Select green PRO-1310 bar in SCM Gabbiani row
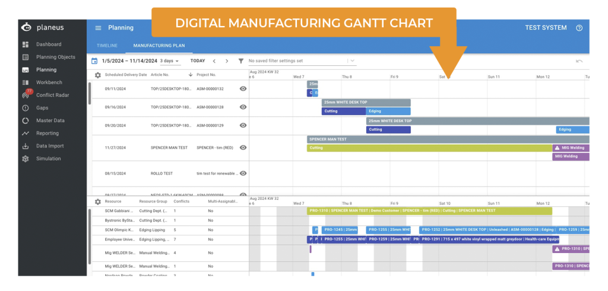Screen dimensions: 608x291 coord(430,211)
